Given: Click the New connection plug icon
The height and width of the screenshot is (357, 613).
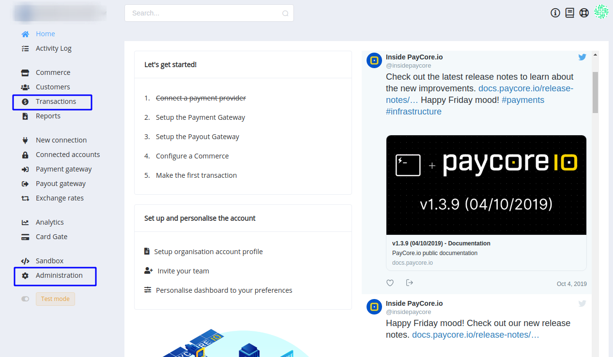Looking at the screenshot, I should [x=25, y=141].
